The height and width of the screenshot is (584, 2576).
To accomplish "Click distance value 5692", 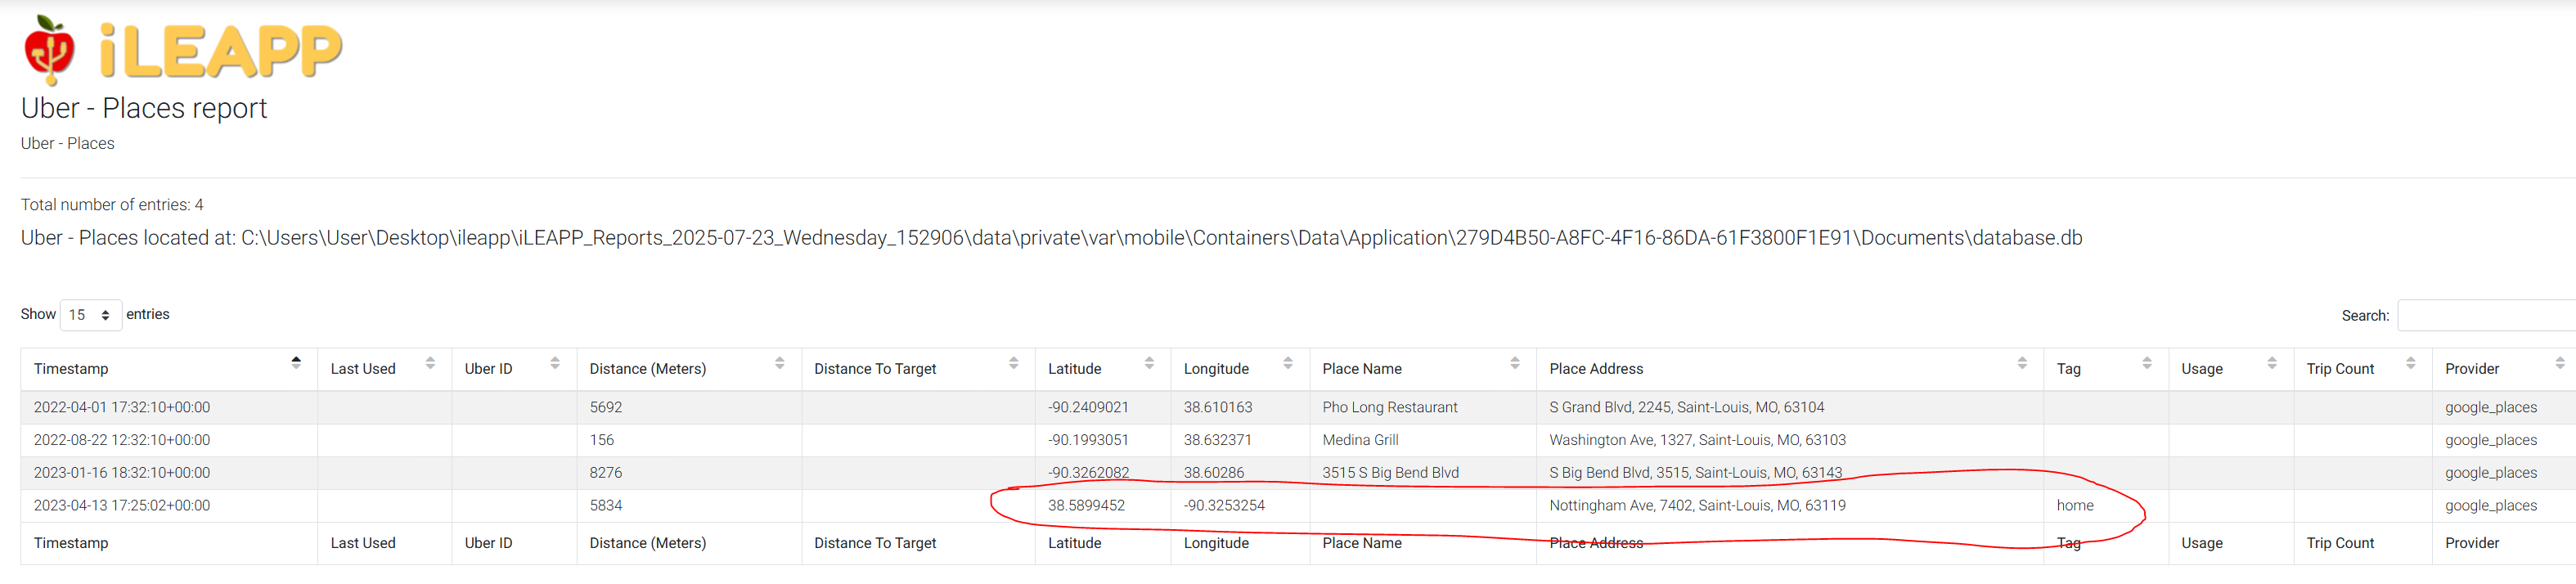I will point(606,407).
